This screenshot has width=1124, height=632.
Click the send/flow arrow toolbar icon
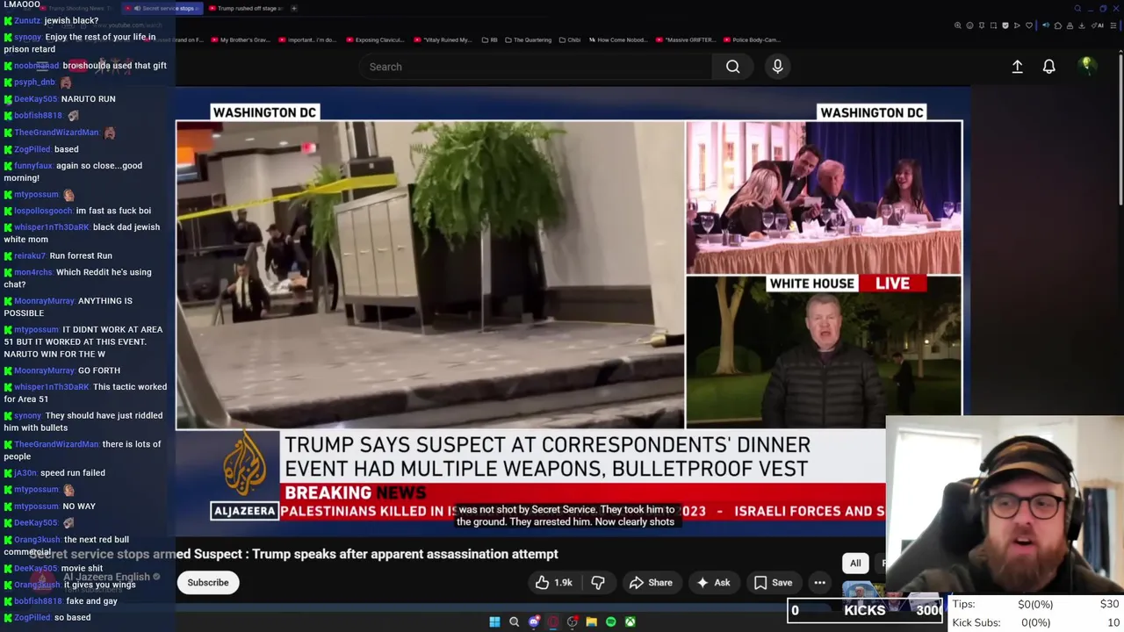pos(1017,25)
